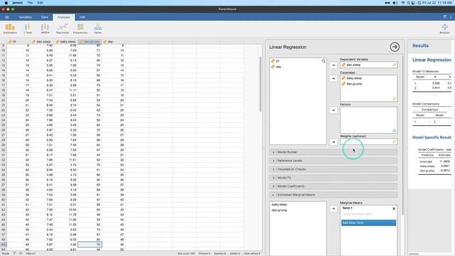Click the results panel horizontal scrollbar
Screen dimensions: 455x256
(x=414, y=254)
